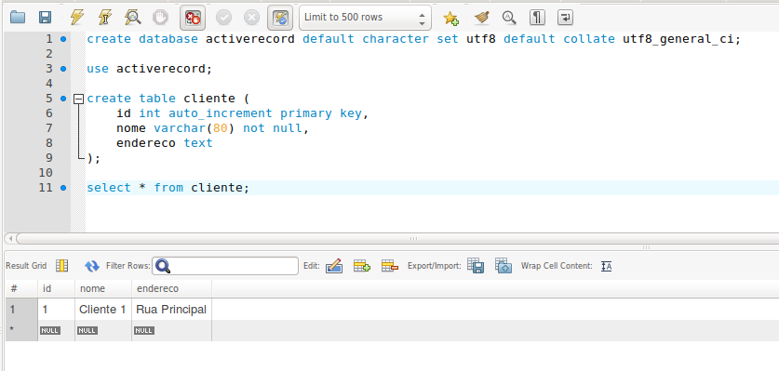
Task: Toggle word wrap icon in editor toolbar
Action: [x=565, y=18]
